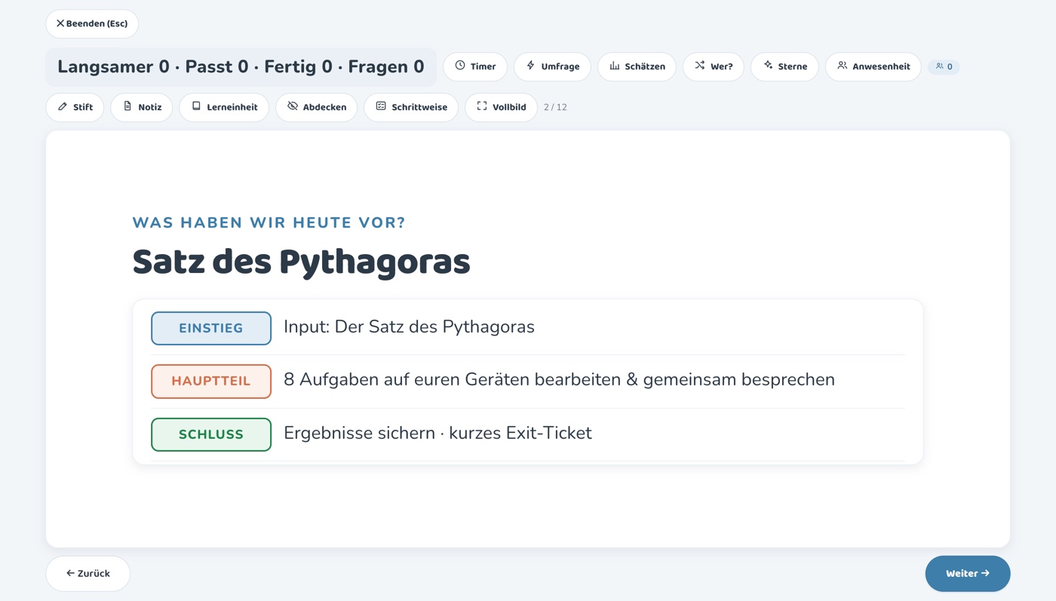Viewport: 1056px width, 601px height.
Task: Go back with the Zurück button
Action: click(88, 574)
